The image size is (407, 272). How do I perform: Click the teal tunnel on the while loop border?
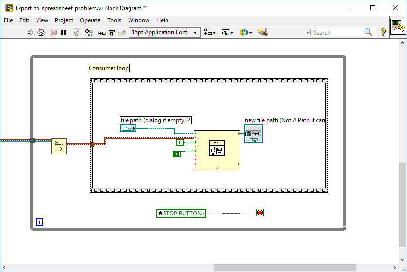[33, 140]
